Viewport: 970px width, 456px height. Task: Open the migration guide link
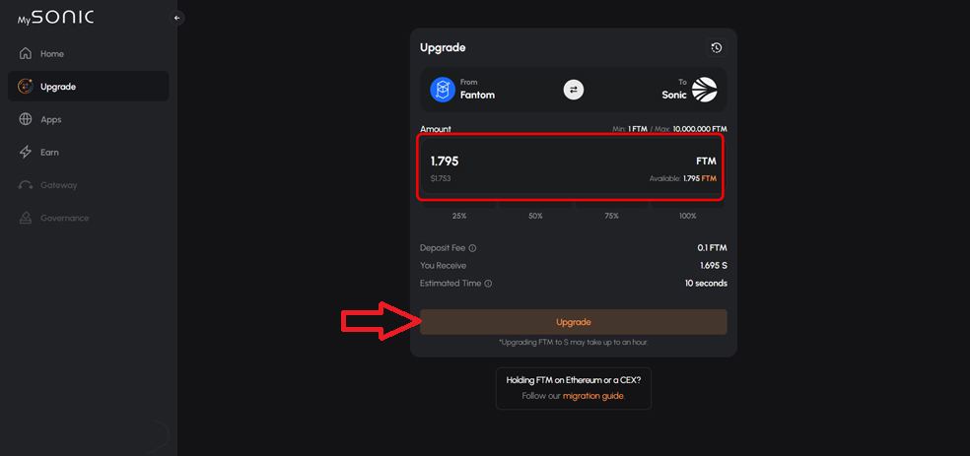point(593,396)
